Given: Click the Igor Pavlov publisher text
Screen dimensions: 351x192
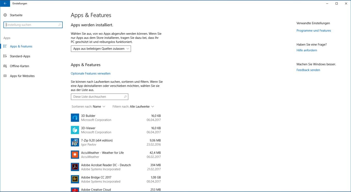Looking at the screenshot, I should tap(89, 145).
